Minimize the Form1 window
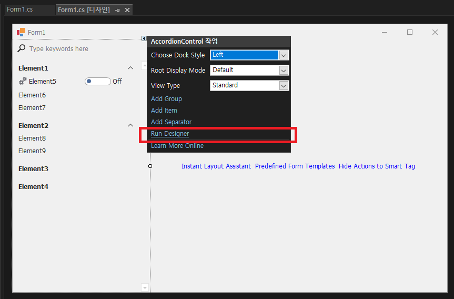Screen dimensions: 454x299 coord(385,32)
